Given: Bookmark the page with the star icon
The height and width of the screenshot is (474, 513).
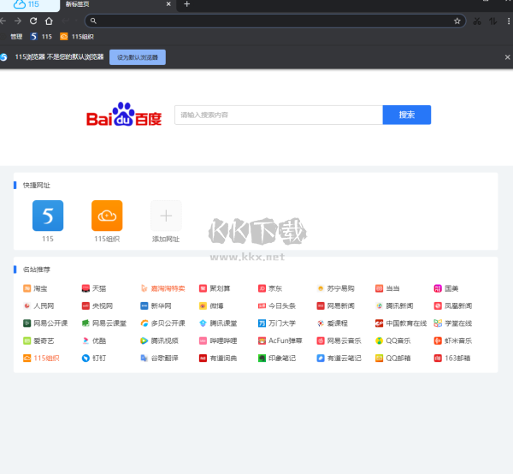Looking at the screenshot, I should [457, 21].
